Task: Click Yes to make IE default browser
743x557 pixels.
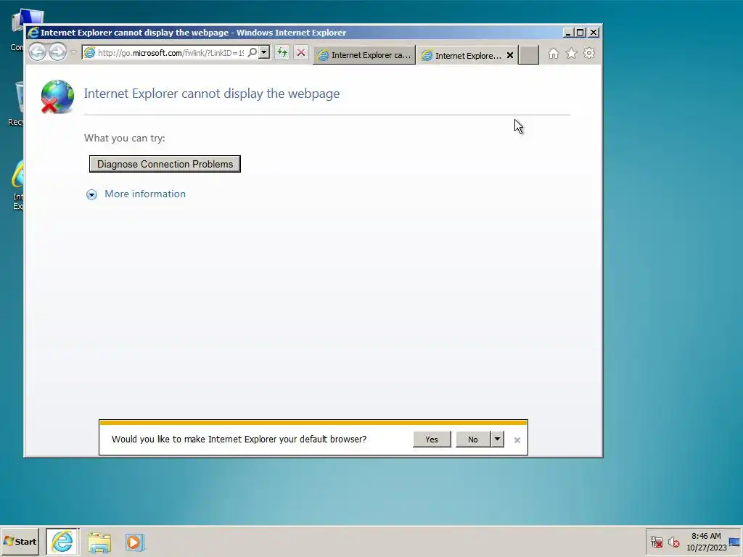Action: pos(432,439)
